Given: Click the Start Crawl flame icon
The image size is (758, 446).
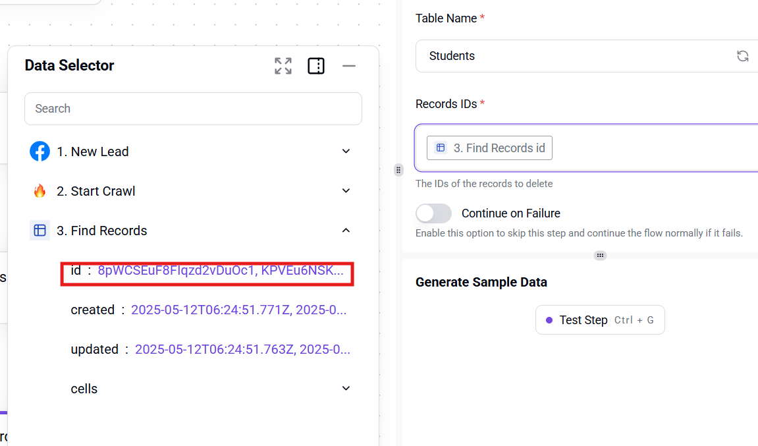Looking at the screenshot, I should [40, 191].
